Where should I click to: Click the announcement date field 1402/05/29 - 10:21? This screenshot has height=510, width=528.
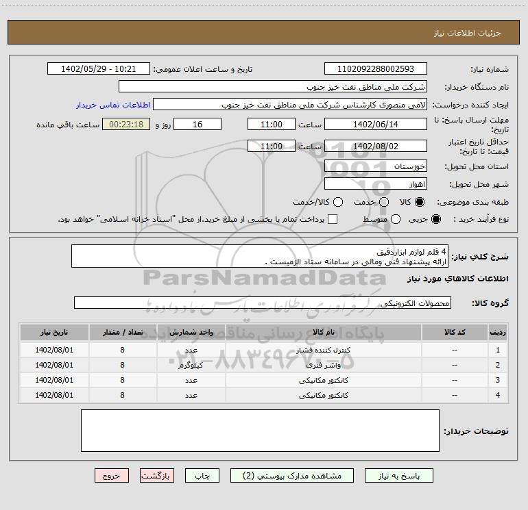point(99,68)
